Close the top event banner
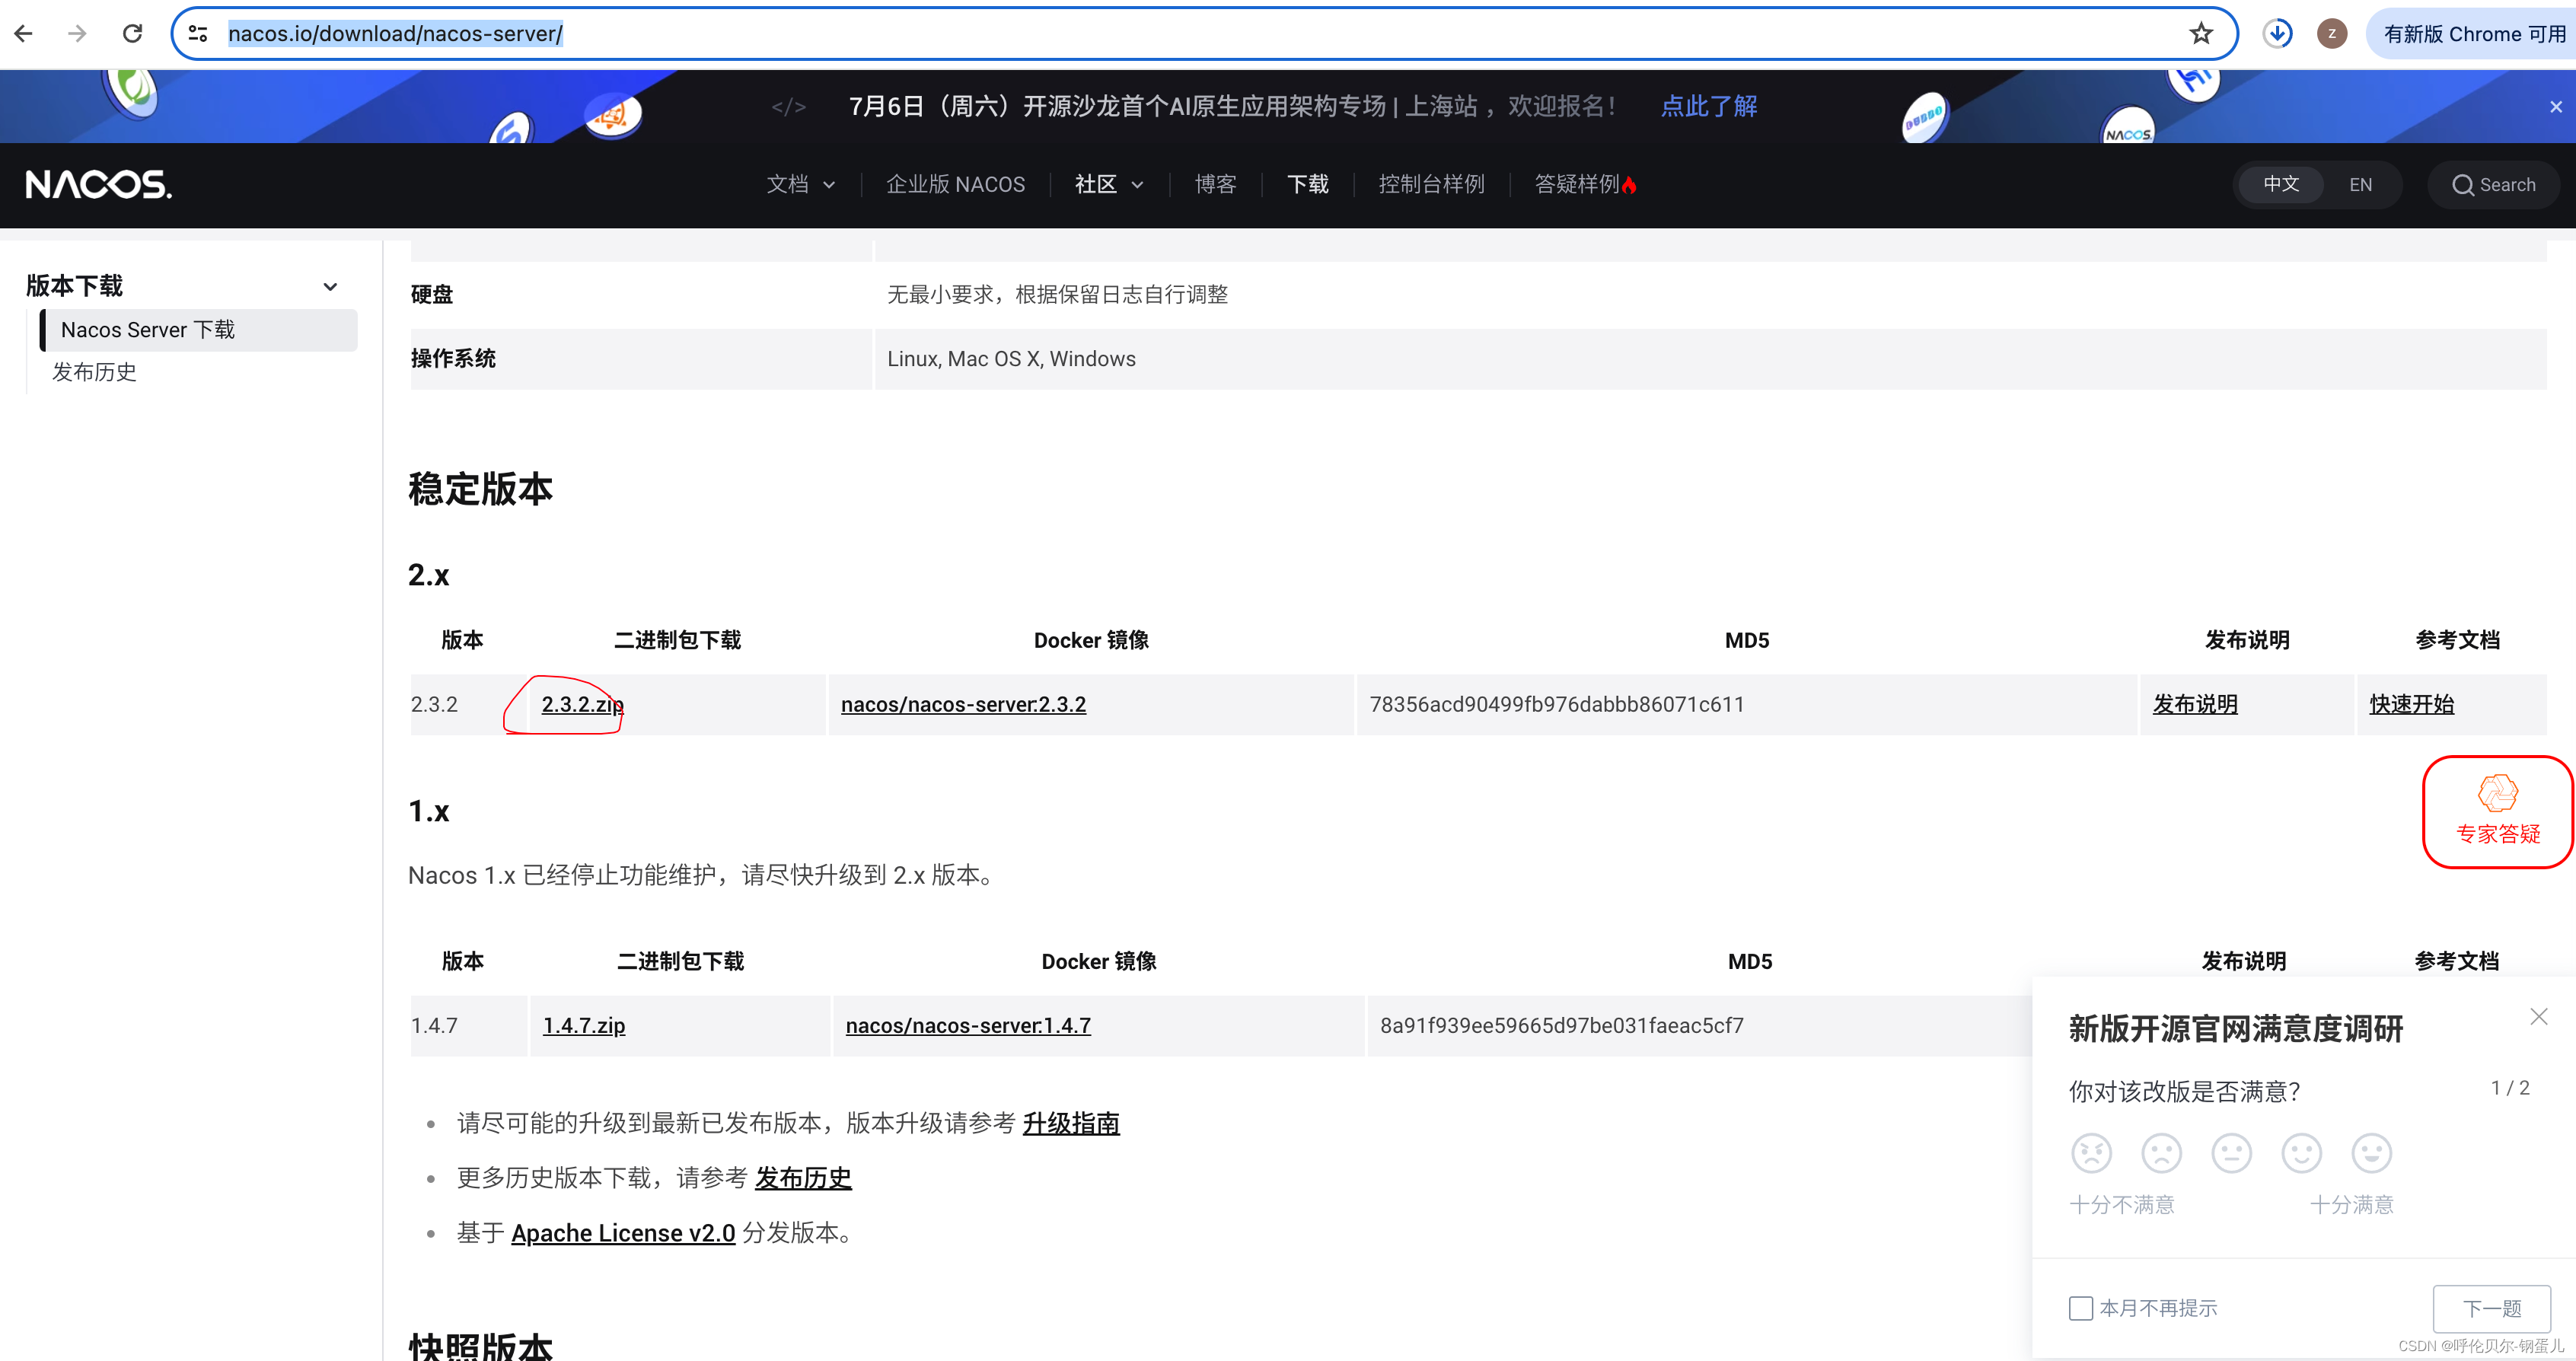 2556,106
